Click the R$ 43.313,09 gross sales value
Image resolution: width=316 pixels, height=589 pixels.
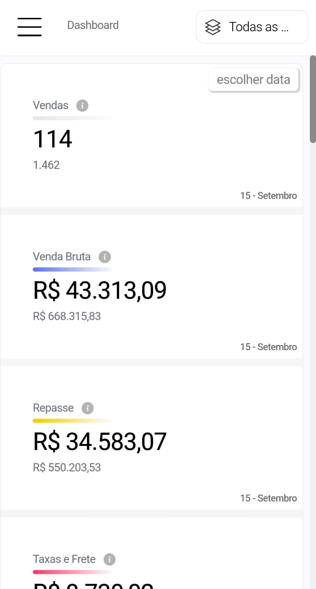tap(100, 291)
